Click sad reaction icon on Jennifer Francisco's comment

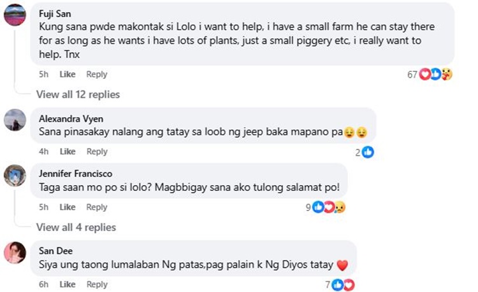(340, 207)
